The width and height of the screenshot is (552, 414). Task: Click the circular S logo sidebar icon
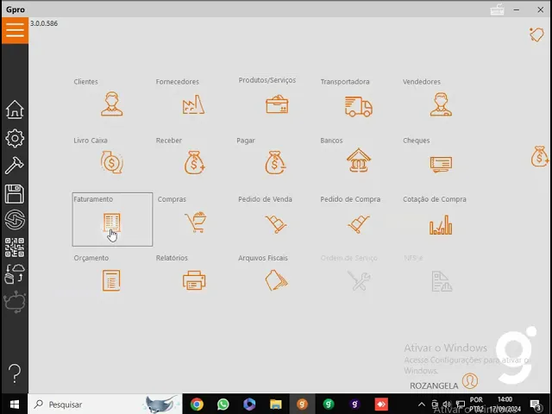point(15,220)
